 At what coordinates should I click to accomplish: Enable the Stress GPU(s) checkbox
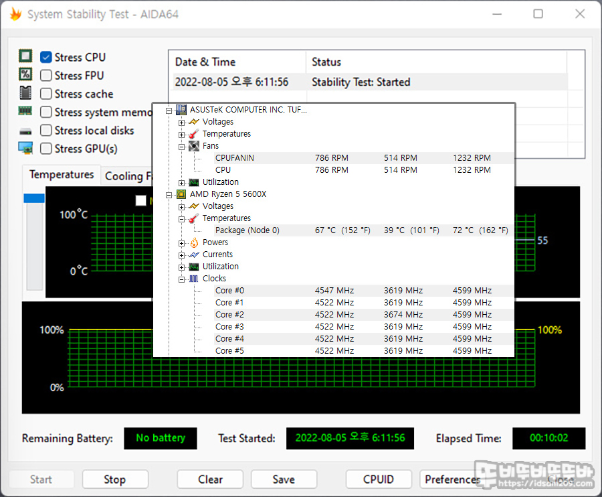click(x=45, y=149)
